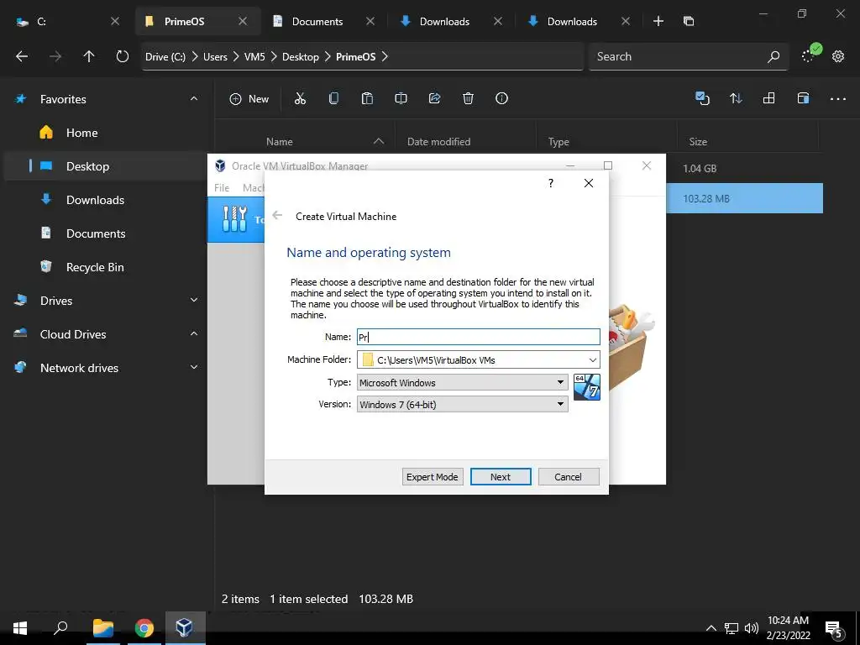Viewport: 860px width, 645px height.
Task: Select Home in the sidebar
Action: tap(81, 133)
